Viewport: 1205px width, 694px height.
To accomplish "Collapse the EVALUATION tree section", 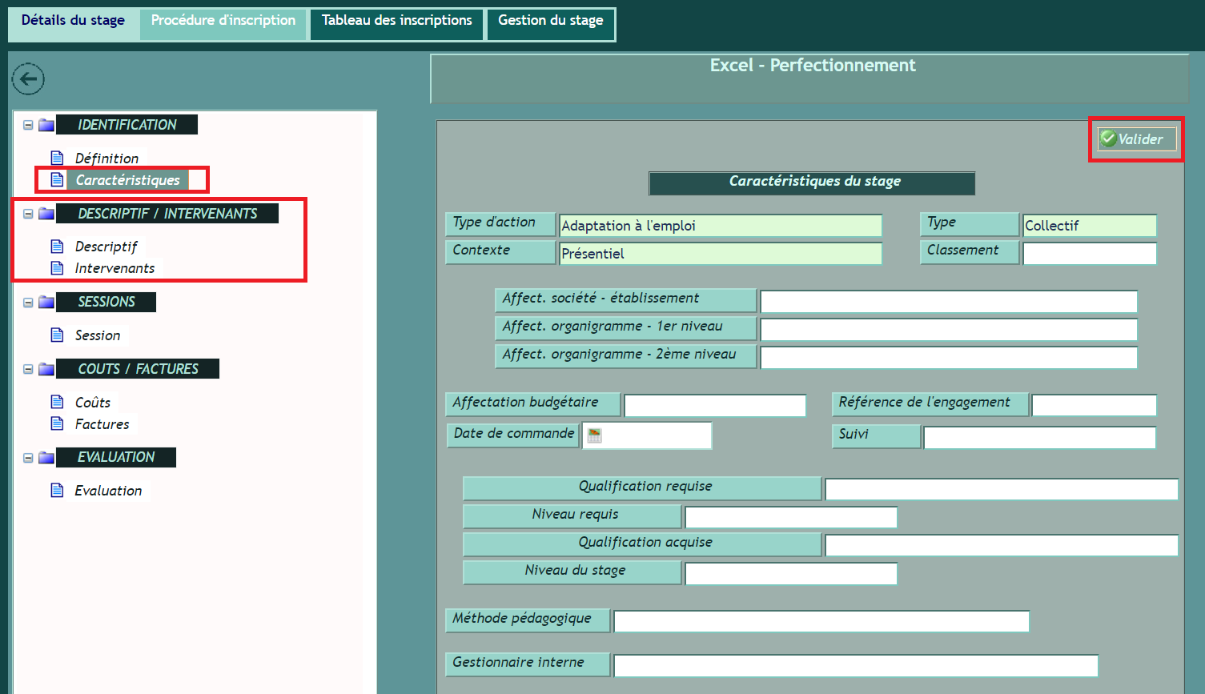I will pos(28,458).
